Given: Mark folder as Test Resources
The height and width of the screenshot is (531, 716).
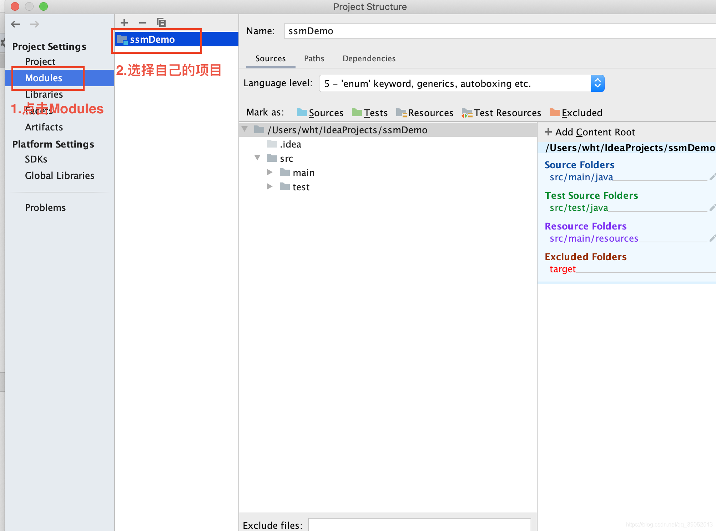Looking at the screenshot, I should coord(501,113).
